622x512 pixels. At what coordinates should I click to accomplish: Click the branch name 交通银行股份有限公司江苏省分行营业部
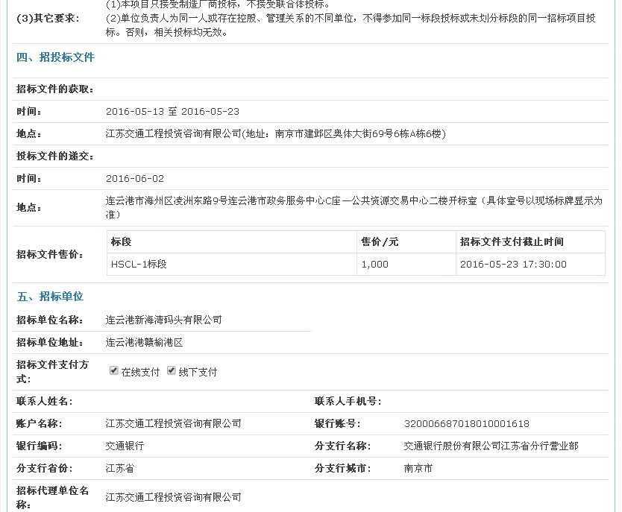tap(491, 446)
